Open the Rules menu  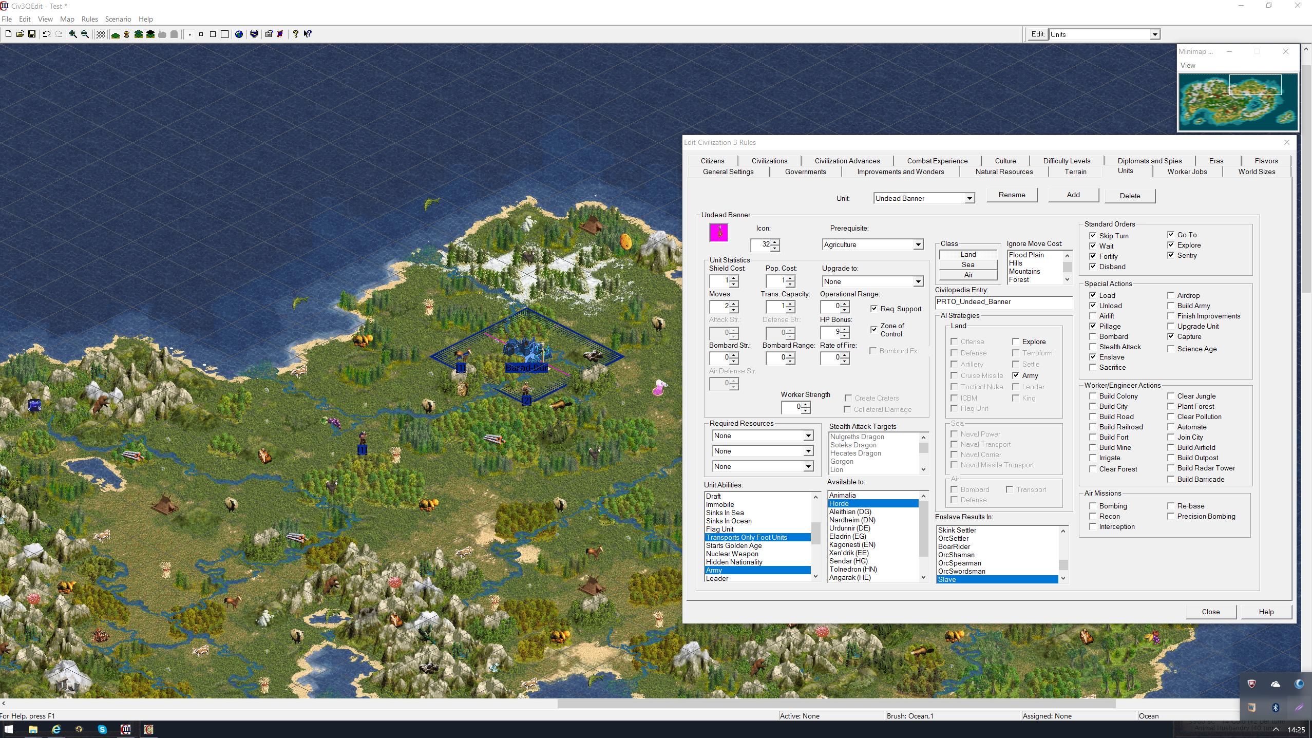pyautogui.click(x=89, y=19)
